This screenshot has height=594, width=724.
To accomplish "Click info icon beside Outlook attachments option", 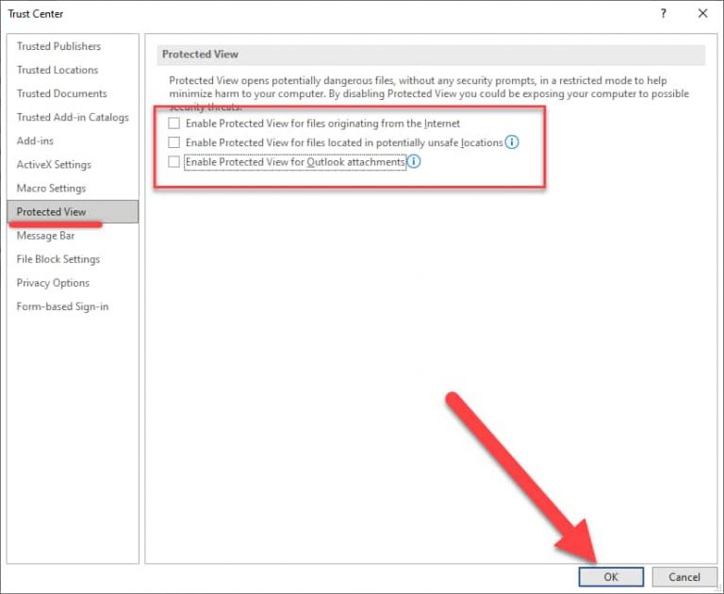I will pos(413,162).
